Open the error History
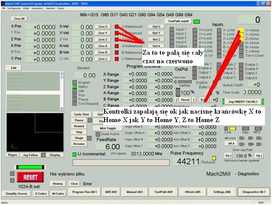Image resolution: width=272 pixels, height=205 pixels. [58, 184]
